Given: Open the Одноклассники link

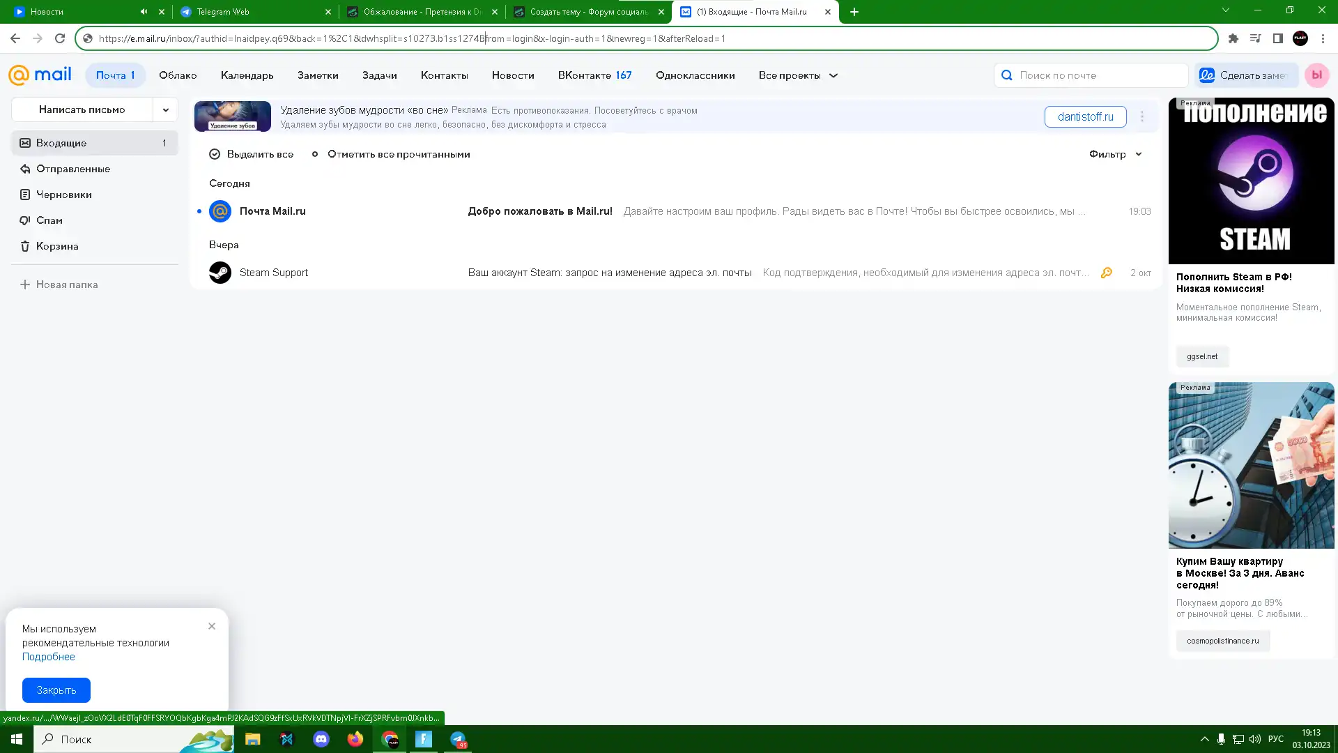Looking at the screenshot, I should pyautogui.click(x=695, y=75).
